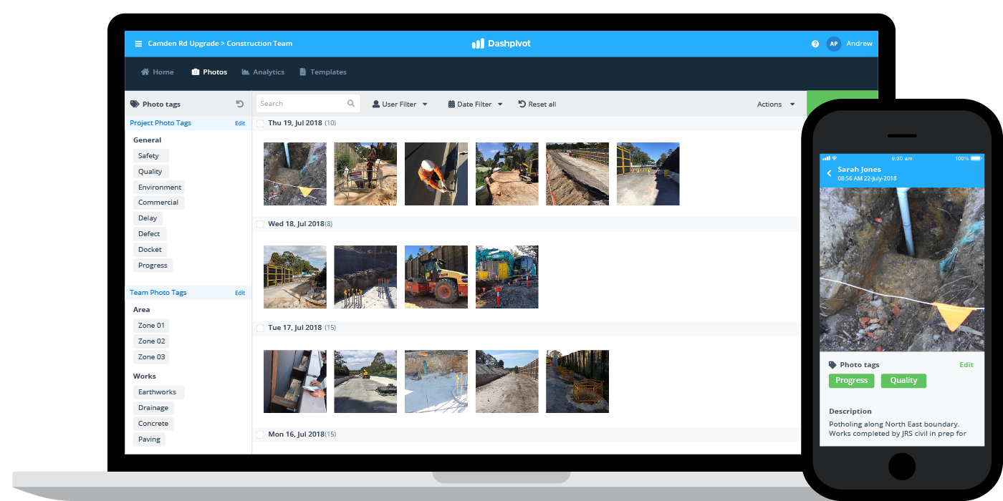Click the photo search input field

pos(308,104)
